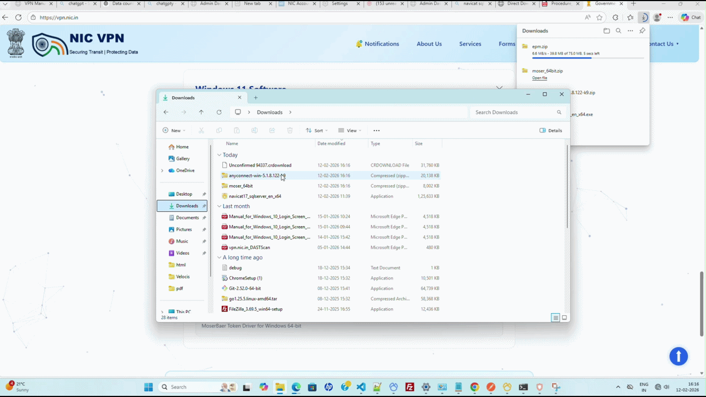Click the Copy icon in the toolbar

tap(219, 130)
